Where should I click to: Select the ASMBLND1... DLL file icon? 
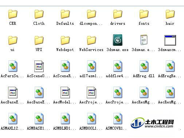tap(65, 119)
